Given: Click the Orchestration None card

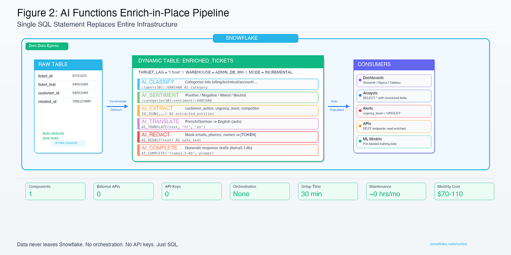Looking at the screenshot, I should point(259,191).
